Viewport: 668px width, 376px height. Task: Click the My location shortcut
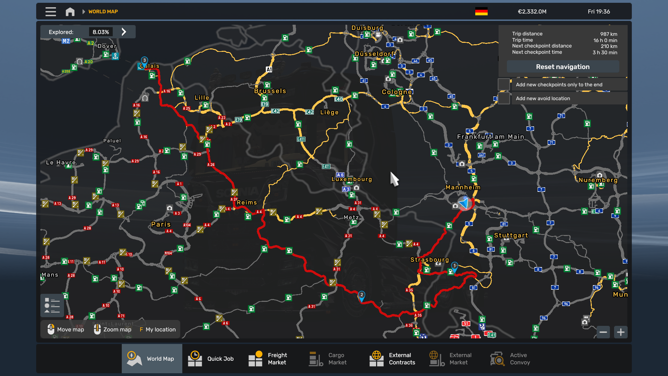(x=158, y=329)
